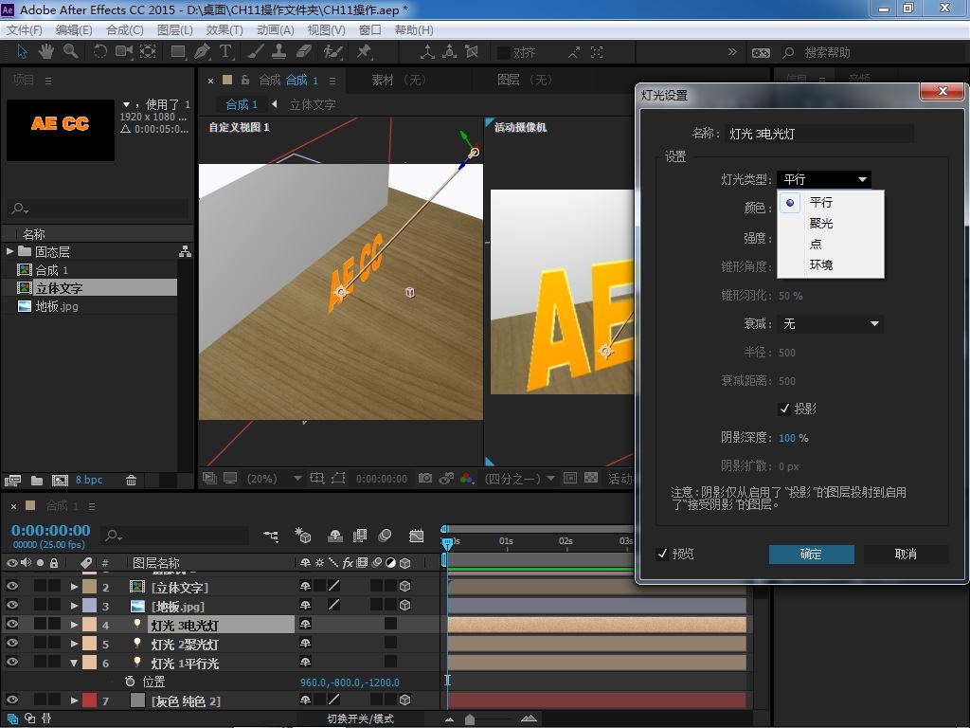Select the Unified Camera tool
Screen dimensions: 970x728
124,52
